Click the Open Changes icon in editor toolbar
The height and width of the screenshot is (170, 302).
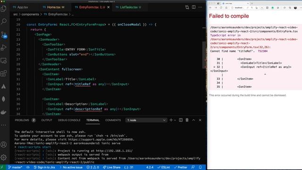pyautogui.click(x=187, y=8)
